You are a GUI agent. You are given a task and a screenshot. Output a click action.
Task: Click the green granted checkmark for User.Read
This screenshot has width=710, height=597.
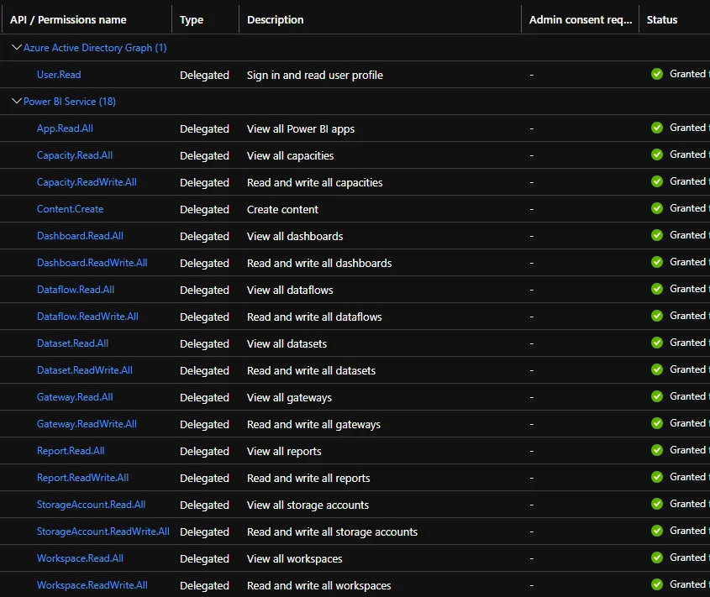(657, 74)
